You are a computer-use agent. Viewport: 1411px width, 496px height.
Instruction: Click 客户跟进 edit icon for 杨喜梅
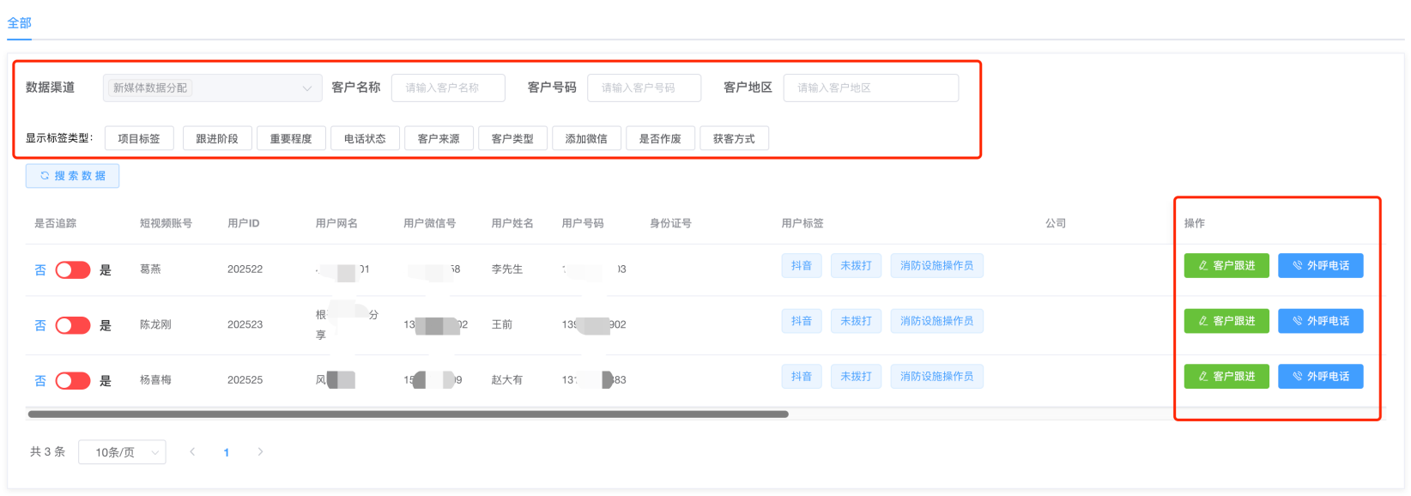tap(1203, 377)
